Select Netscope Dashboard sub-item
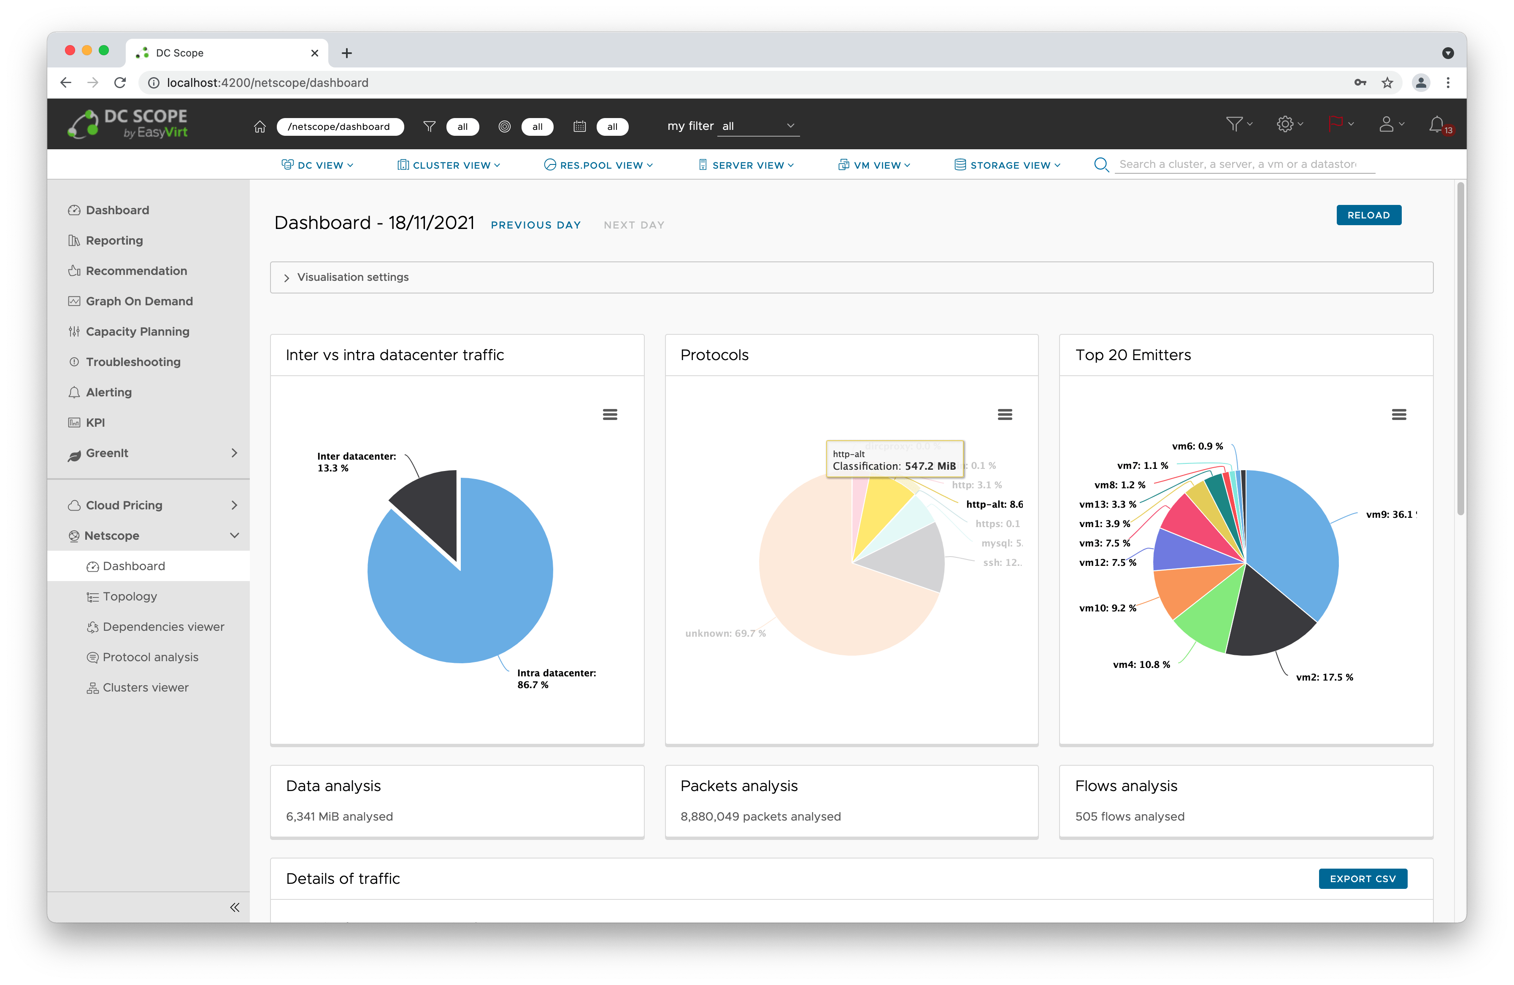Image resolution: width=1514 pixels, height=985 pixels. (148, 566)
